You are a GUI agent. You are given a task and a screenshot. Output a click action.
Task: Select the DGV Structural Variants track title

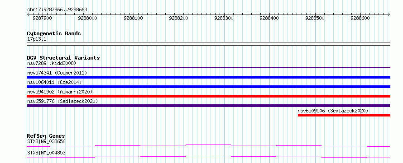63,58
